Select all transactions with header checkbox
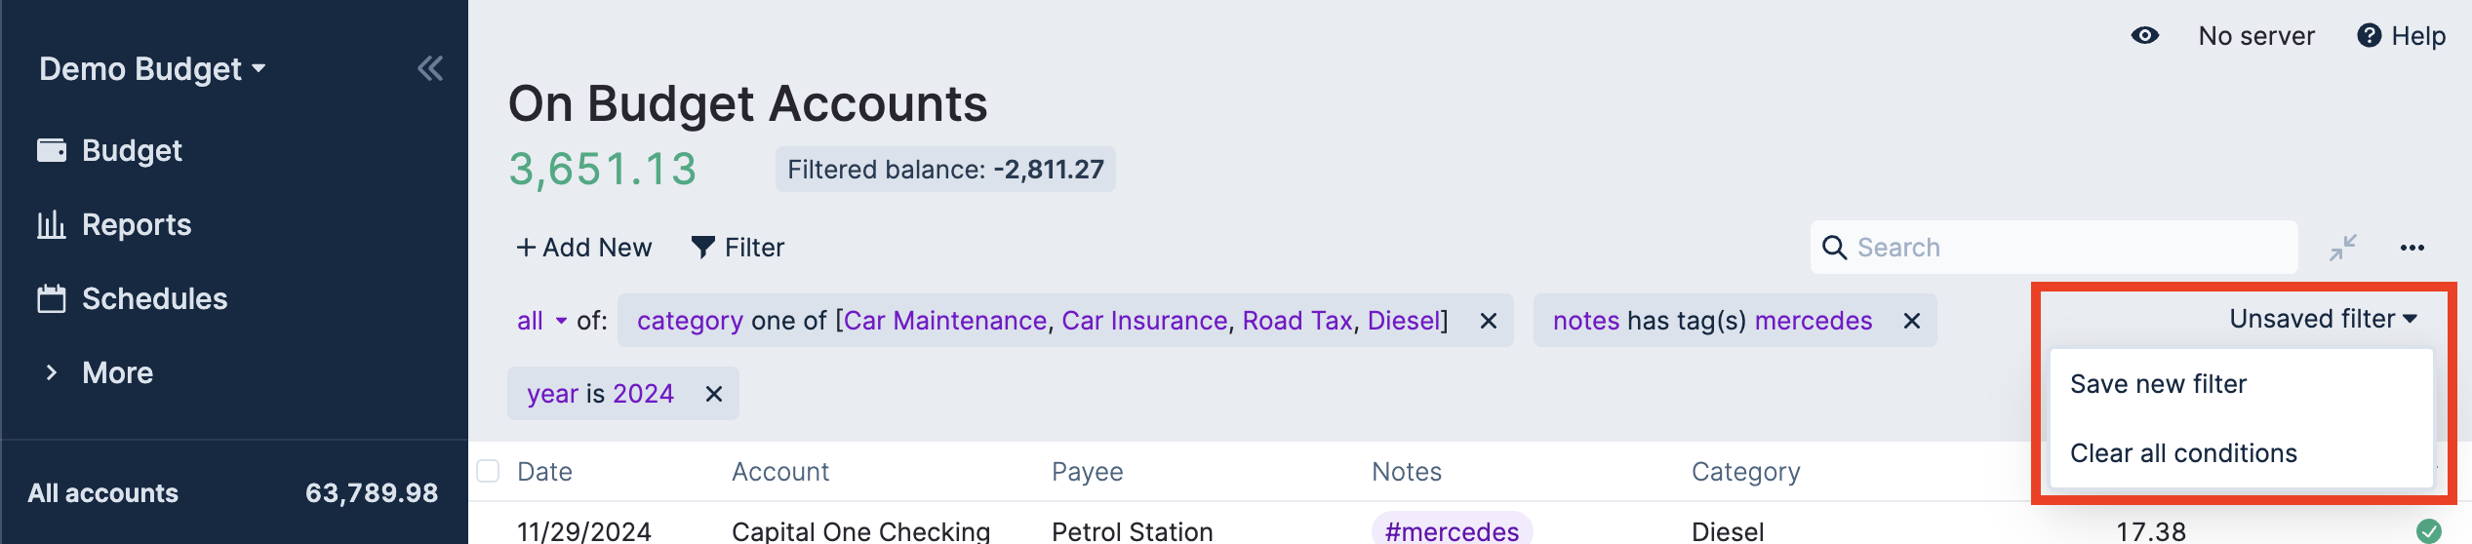Screen dimensions: 2472x544 pyautogui.click(x=488, y=472)
